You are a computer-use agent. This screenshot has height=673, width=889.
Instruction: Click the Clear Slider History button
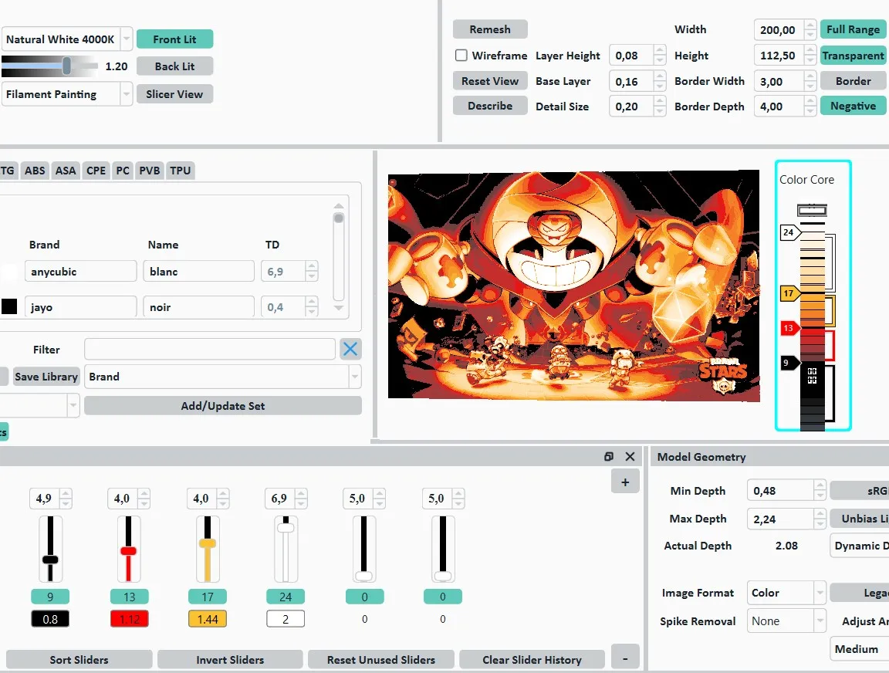click(x=532, y=660)
